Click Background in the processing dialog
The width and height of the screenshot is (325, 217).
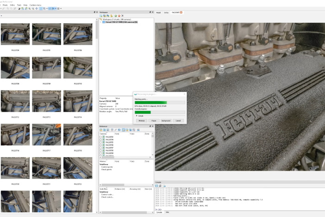[x=166, y=121]
